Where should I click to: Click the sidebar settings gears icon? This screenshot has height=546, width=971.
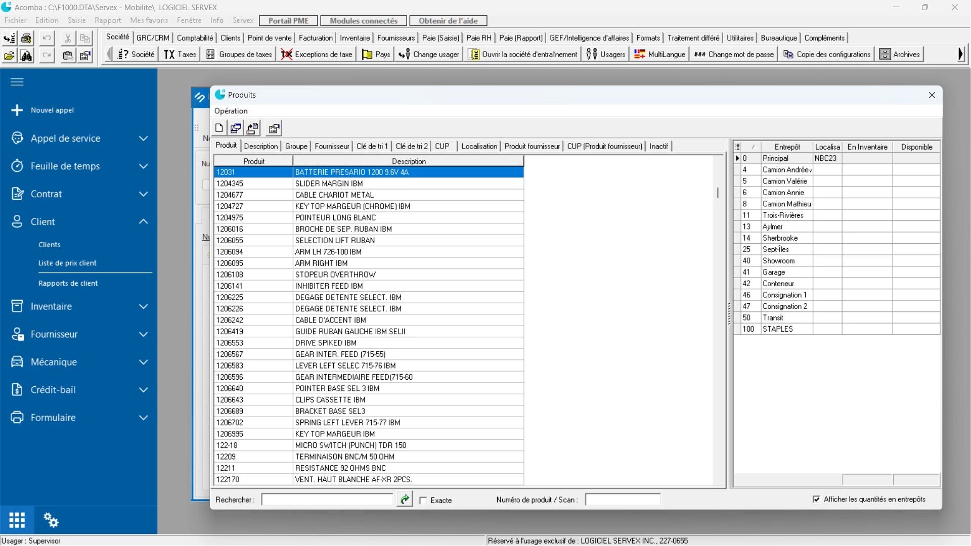[x=51, y=520]
